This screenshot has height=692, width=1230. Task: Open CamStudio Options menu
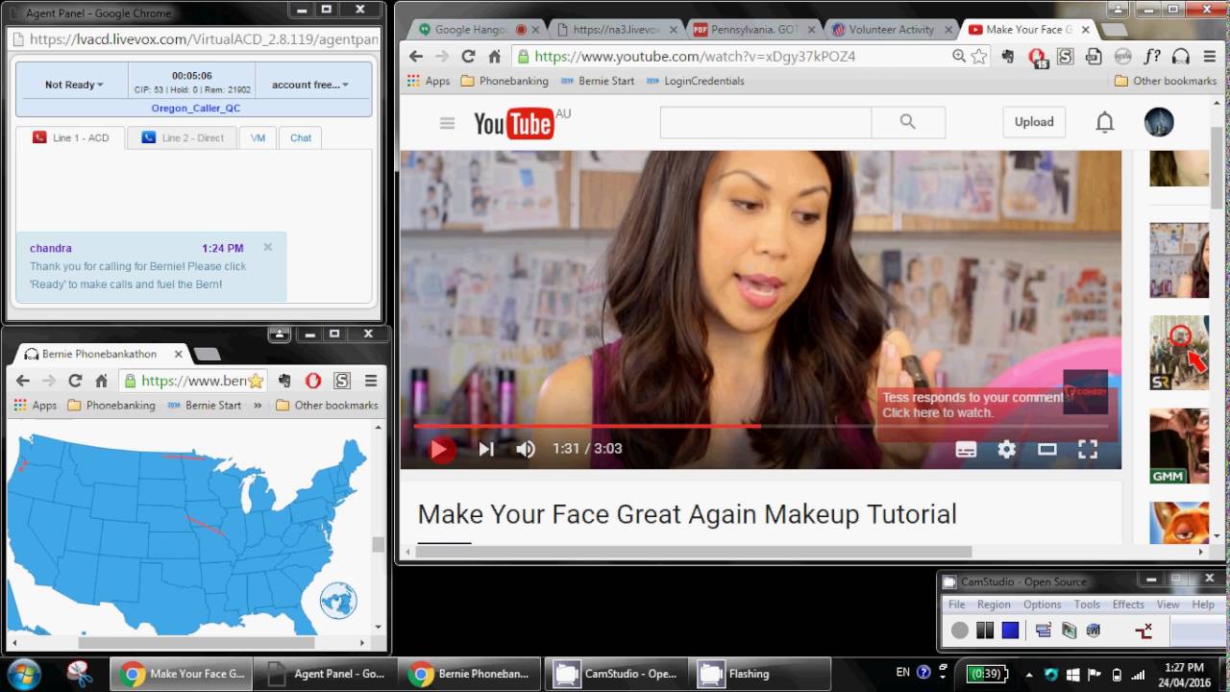1042,605
